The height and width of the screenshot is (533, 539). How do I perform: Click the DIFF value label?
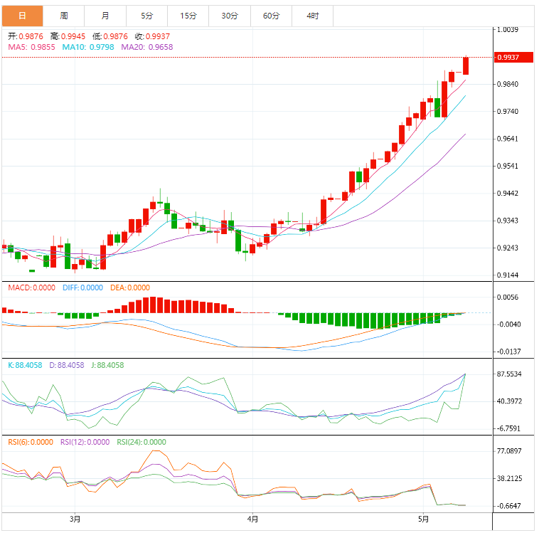(82, 287)
